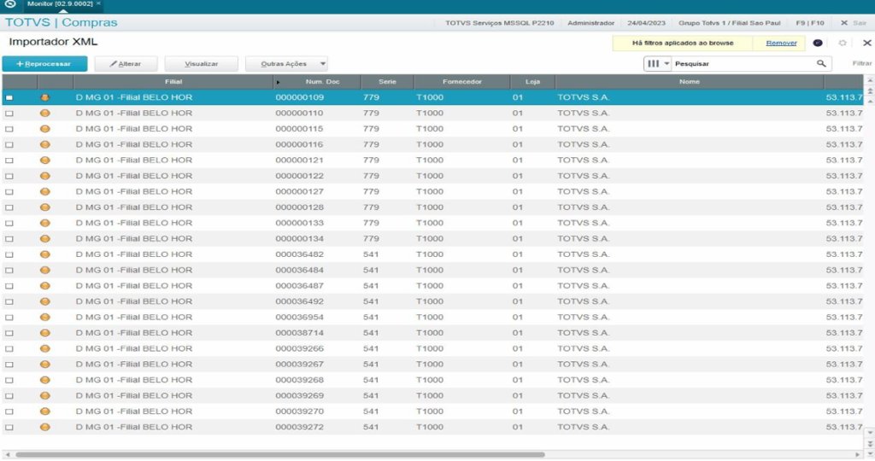
Task: Click the orange status icon of document 000038714
Action: click(45, 333)
